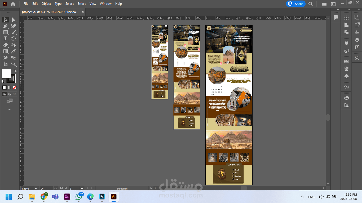This screenshot has height=203, width=362.
Task: Open the artboard navigation dropdown
Action: click(x=82, y=188)
